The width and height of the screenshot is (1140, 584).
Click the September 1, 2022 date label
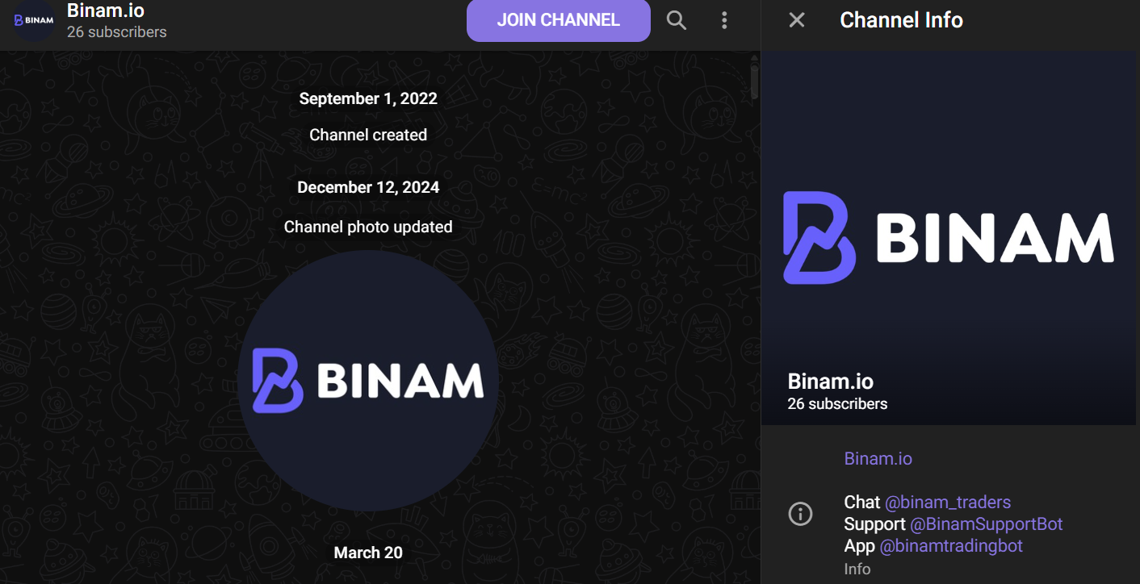[x=368, y=98]
